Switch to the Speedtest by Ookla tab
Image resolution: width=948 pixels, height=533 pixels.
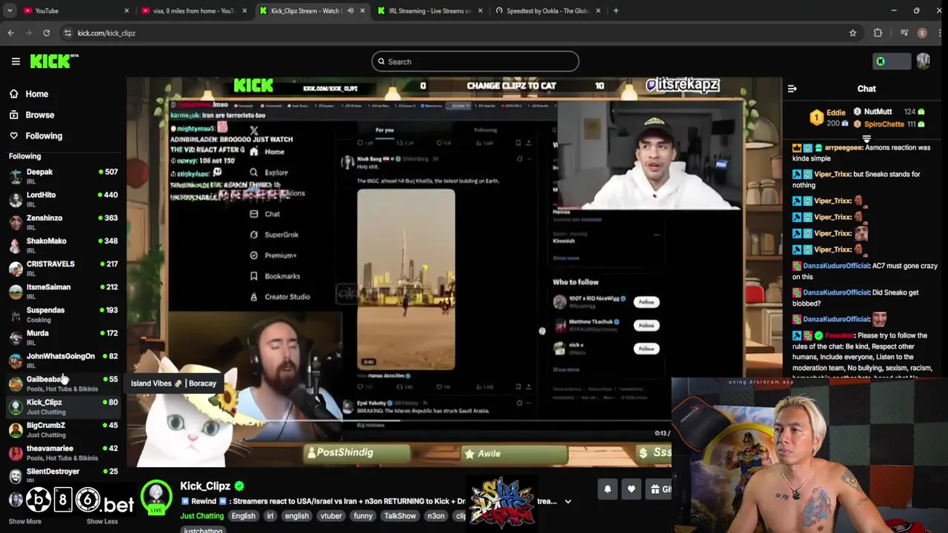[x=548, y=10]
